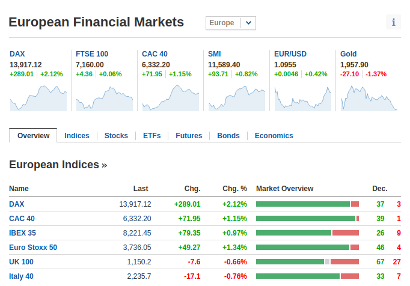410x286 pixels.
Task: Click the Europe dropdown chevron arrow
Action: point(248,23)
